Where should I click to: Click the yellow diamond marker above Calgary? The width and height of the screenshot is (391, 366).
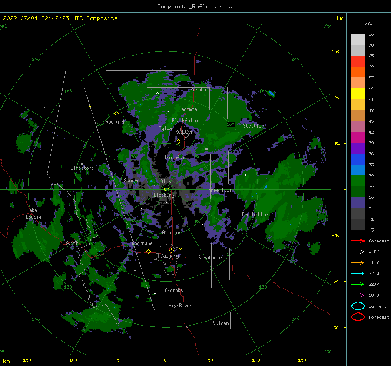pos(172,251)
